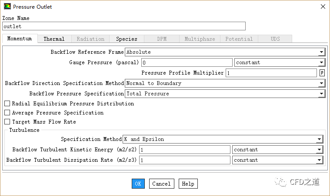The width and height of the screenshot is (330, 196).
Task: Enable Radial Equilibrium Pressure Distribution
Action: [x=7, y=104]
